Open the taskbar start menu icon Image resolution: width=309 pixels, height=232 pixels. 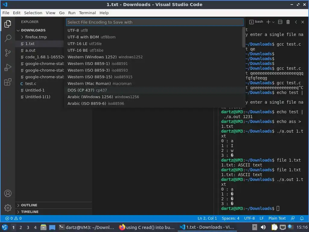pos(5,227)
